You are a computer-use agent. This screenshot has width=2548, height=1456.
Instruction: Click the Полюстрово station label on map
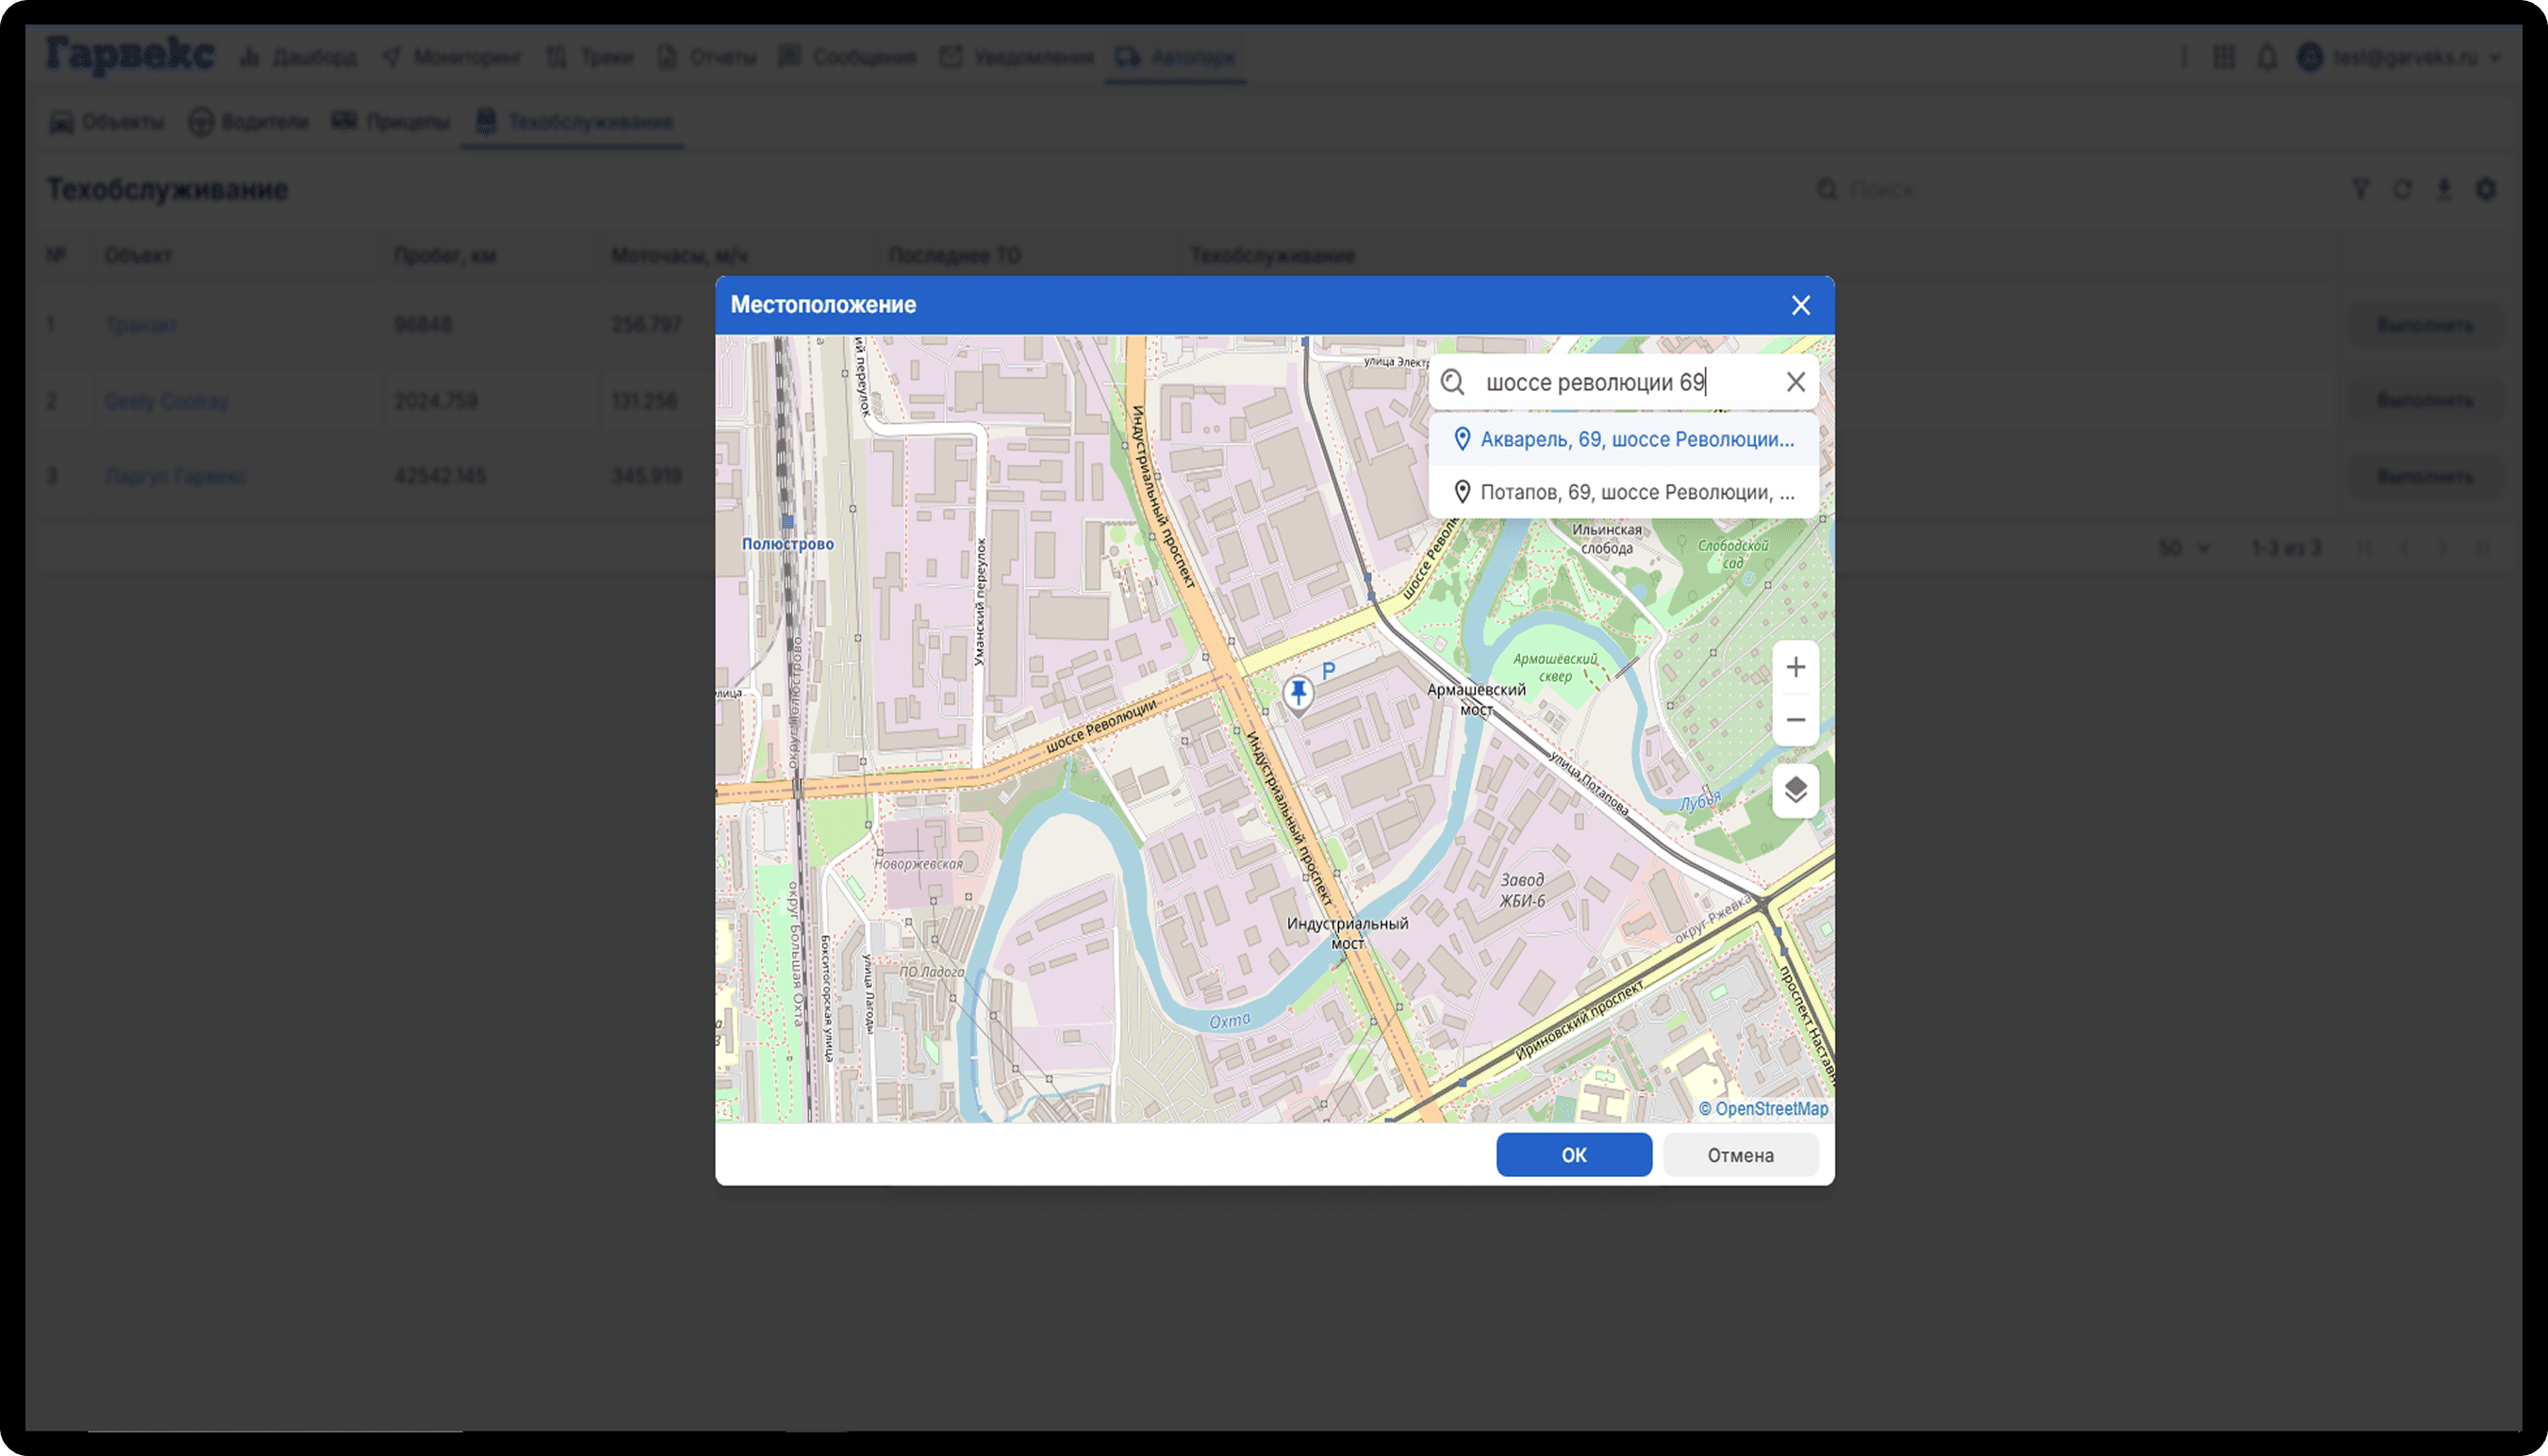(787, 544)
